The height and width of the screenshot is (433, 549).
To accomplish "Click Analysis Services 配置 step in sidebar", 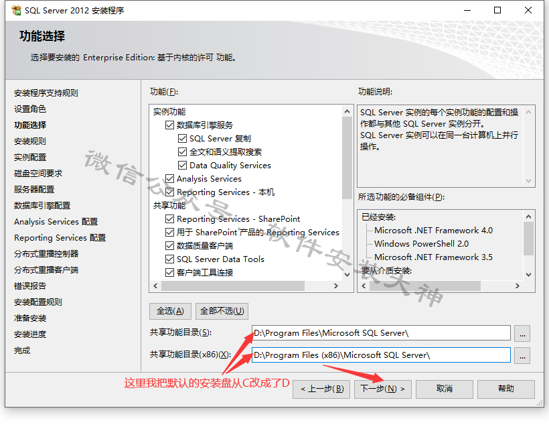I will pyautogui.click(x=56, y=222).
